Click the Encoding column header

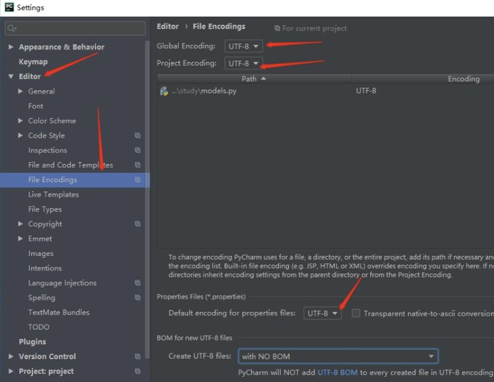click(x=423, y=79)
